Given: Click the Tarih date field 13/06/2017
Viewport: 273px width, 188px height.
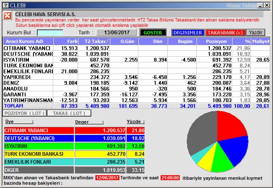Looking at the screenshot, I should 116,32.
